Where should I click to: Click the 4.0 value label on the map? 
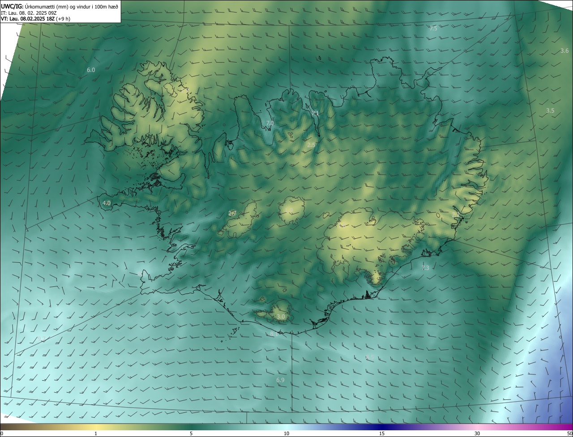pos(107,203)
